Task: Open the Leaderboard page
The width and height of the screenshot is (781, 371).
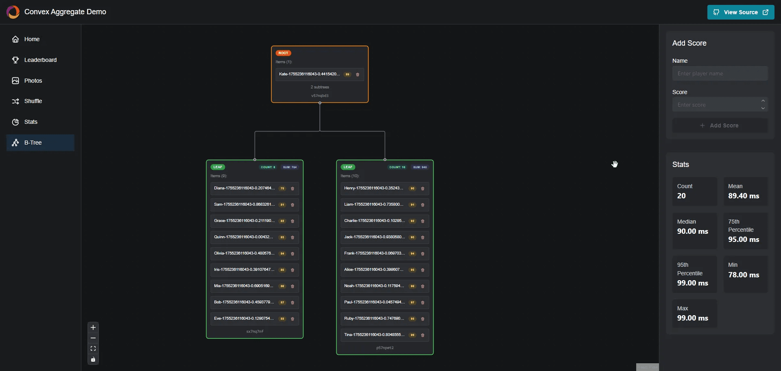Action: point(40,60)
